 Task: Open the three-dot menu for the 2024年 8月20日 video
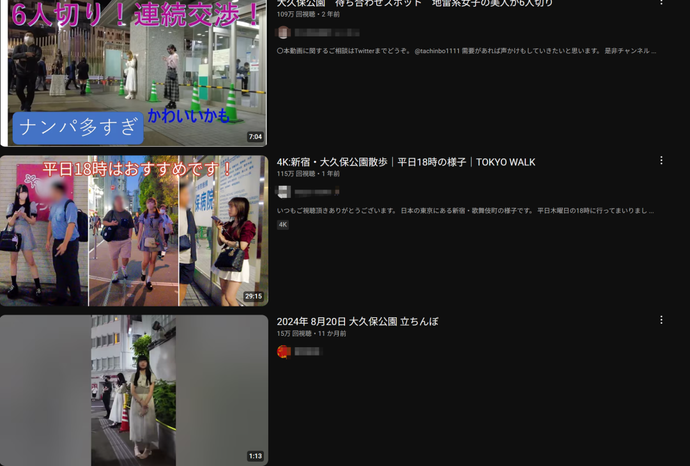tap(661, 320)
